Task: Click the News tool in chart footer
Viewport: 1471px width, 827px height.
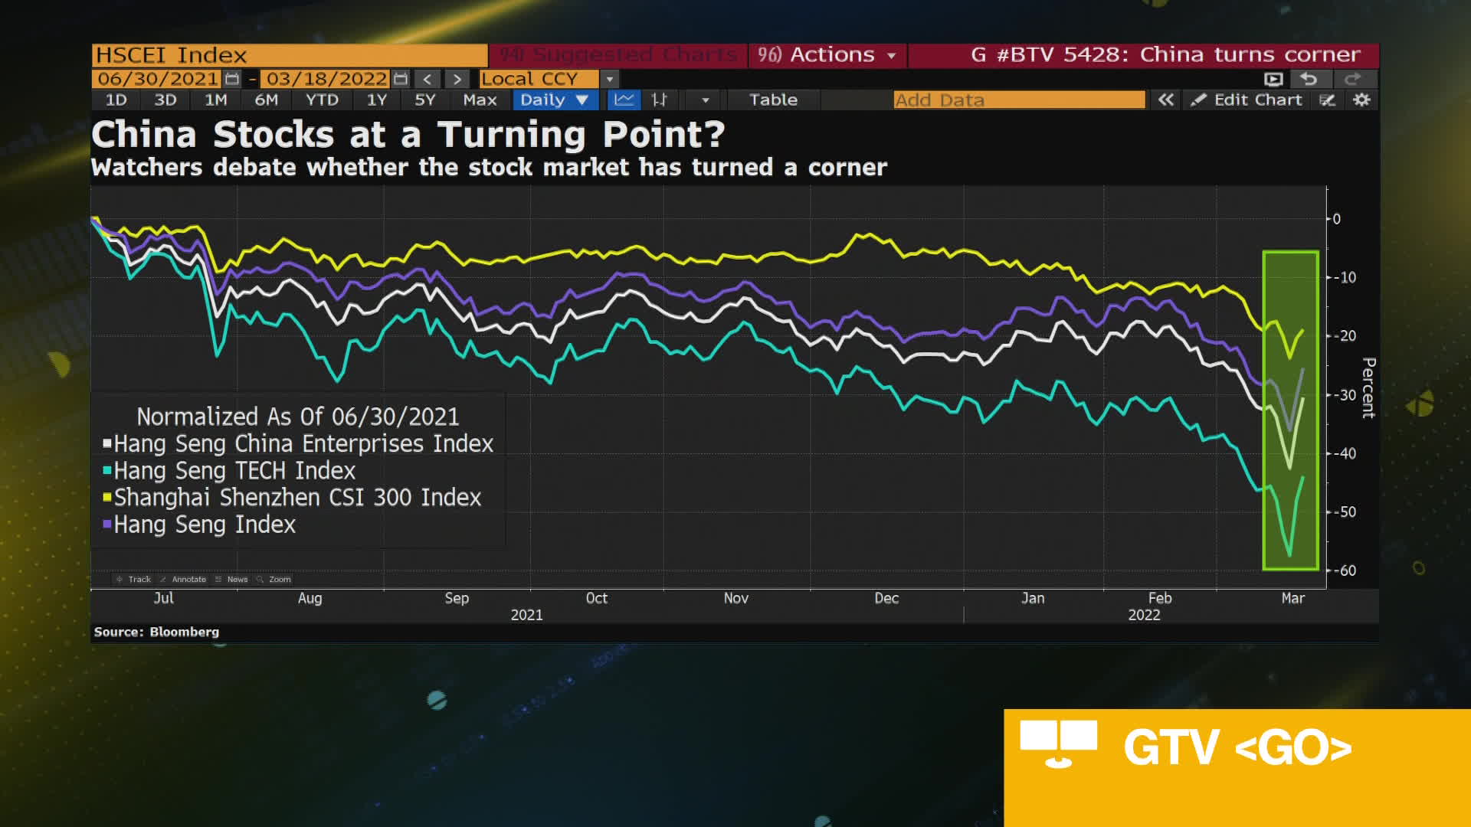Action: 231,579
